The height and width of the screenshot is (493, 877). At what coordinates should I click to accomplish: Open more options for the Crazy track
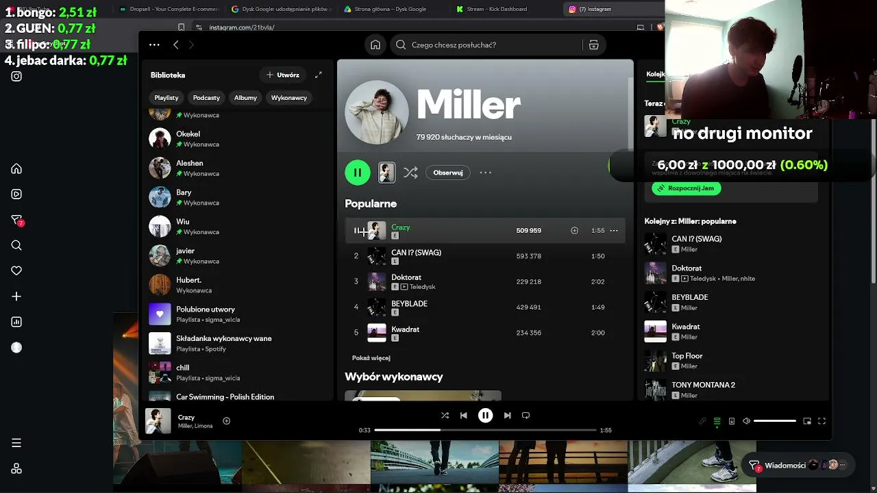(x=614, y=231)
